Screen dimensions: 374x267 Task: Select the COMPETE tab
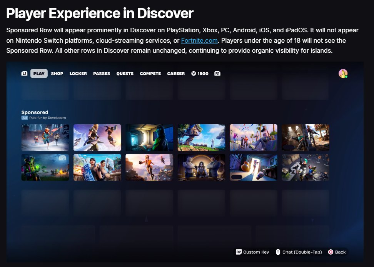(150, 73)
